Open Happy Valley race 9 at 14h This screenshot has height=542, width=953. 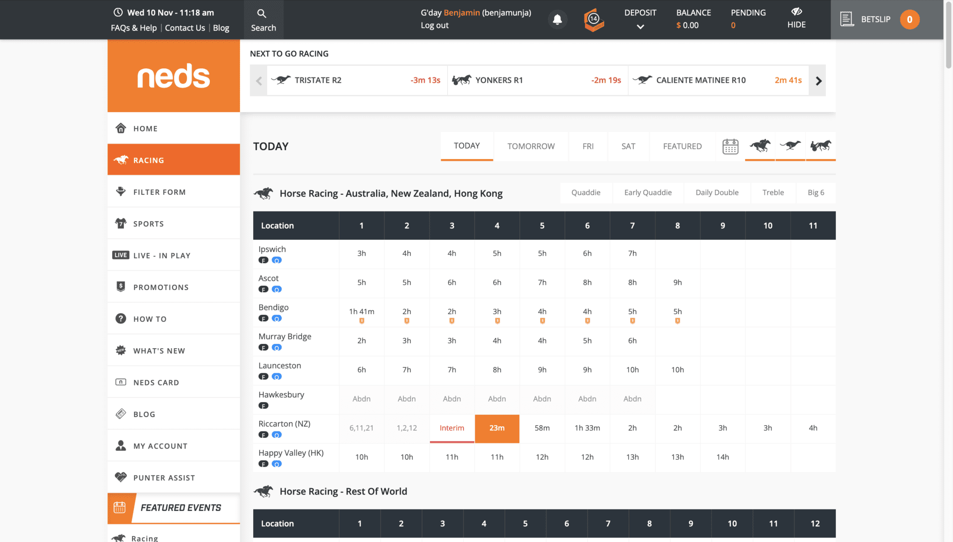(x=723, y=457)
